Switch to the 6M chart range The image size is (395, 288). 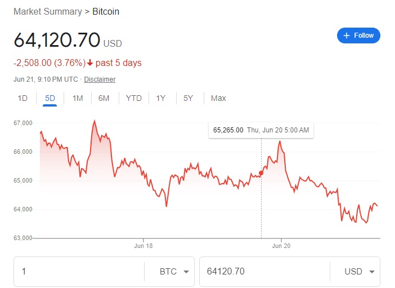(x=104, y=98)
